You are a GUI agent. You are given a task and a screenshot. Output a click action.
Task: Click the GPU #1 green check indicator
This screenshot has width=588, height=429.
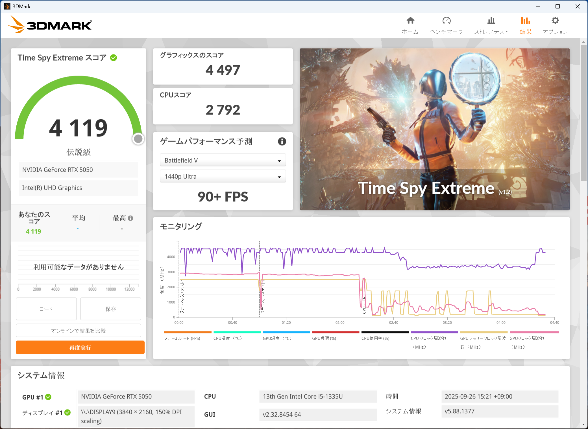pos(48,397)
